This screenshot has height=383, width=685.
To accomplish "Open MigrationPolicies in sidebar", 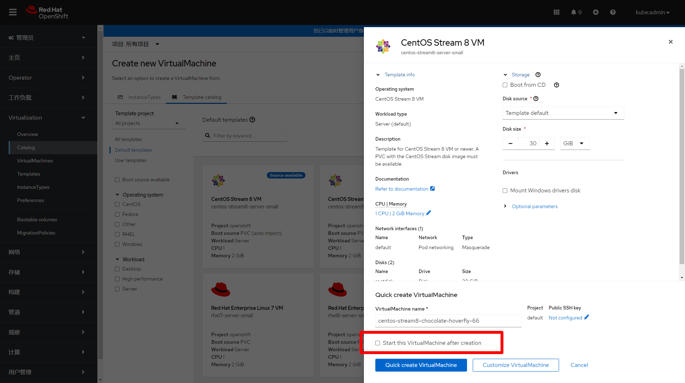I will [36, 233].
